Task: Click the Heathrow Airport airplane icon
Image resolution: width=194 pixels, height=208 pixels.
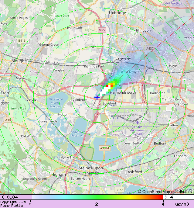Action: coord(138,123)
